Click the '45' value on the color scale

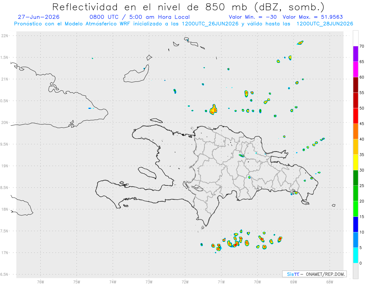pos(362,124)
